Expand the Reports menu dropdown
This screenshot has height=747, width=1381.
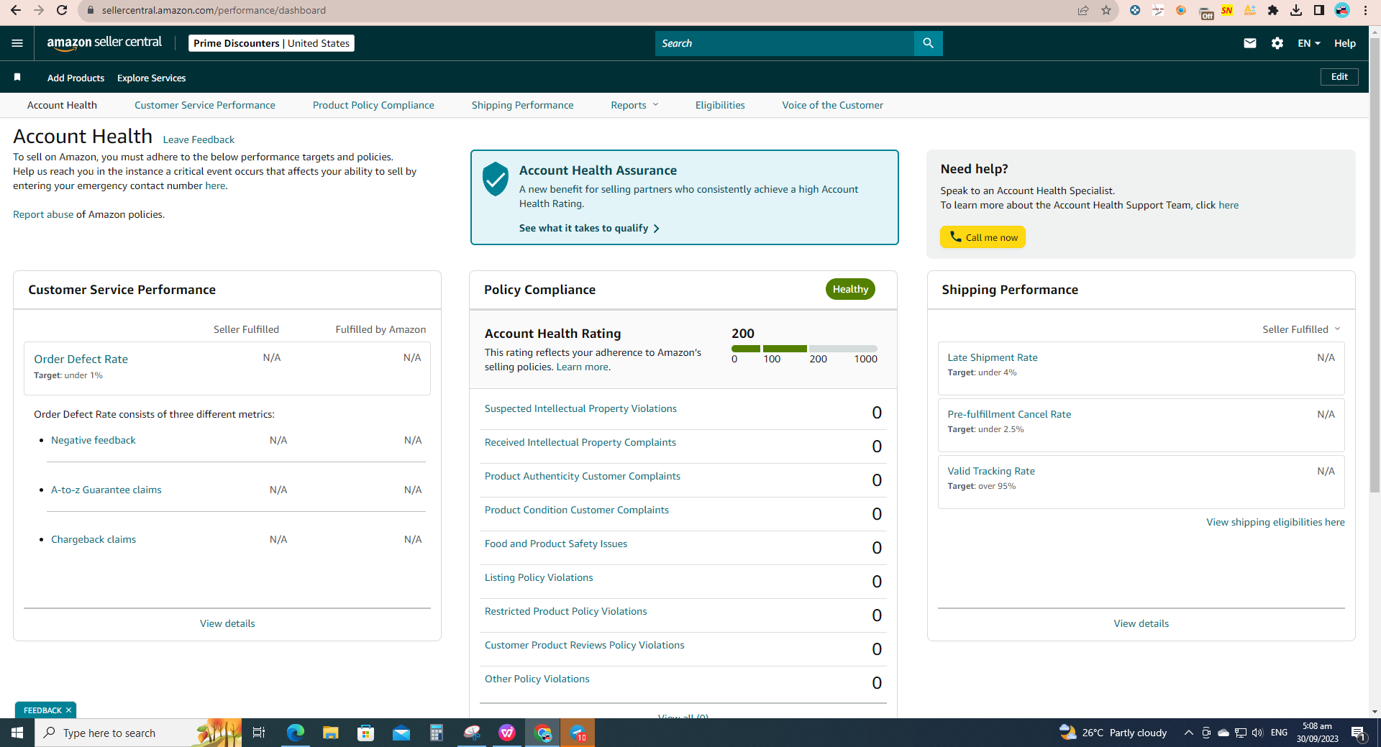pyautogui.click(x=634, y=105)
